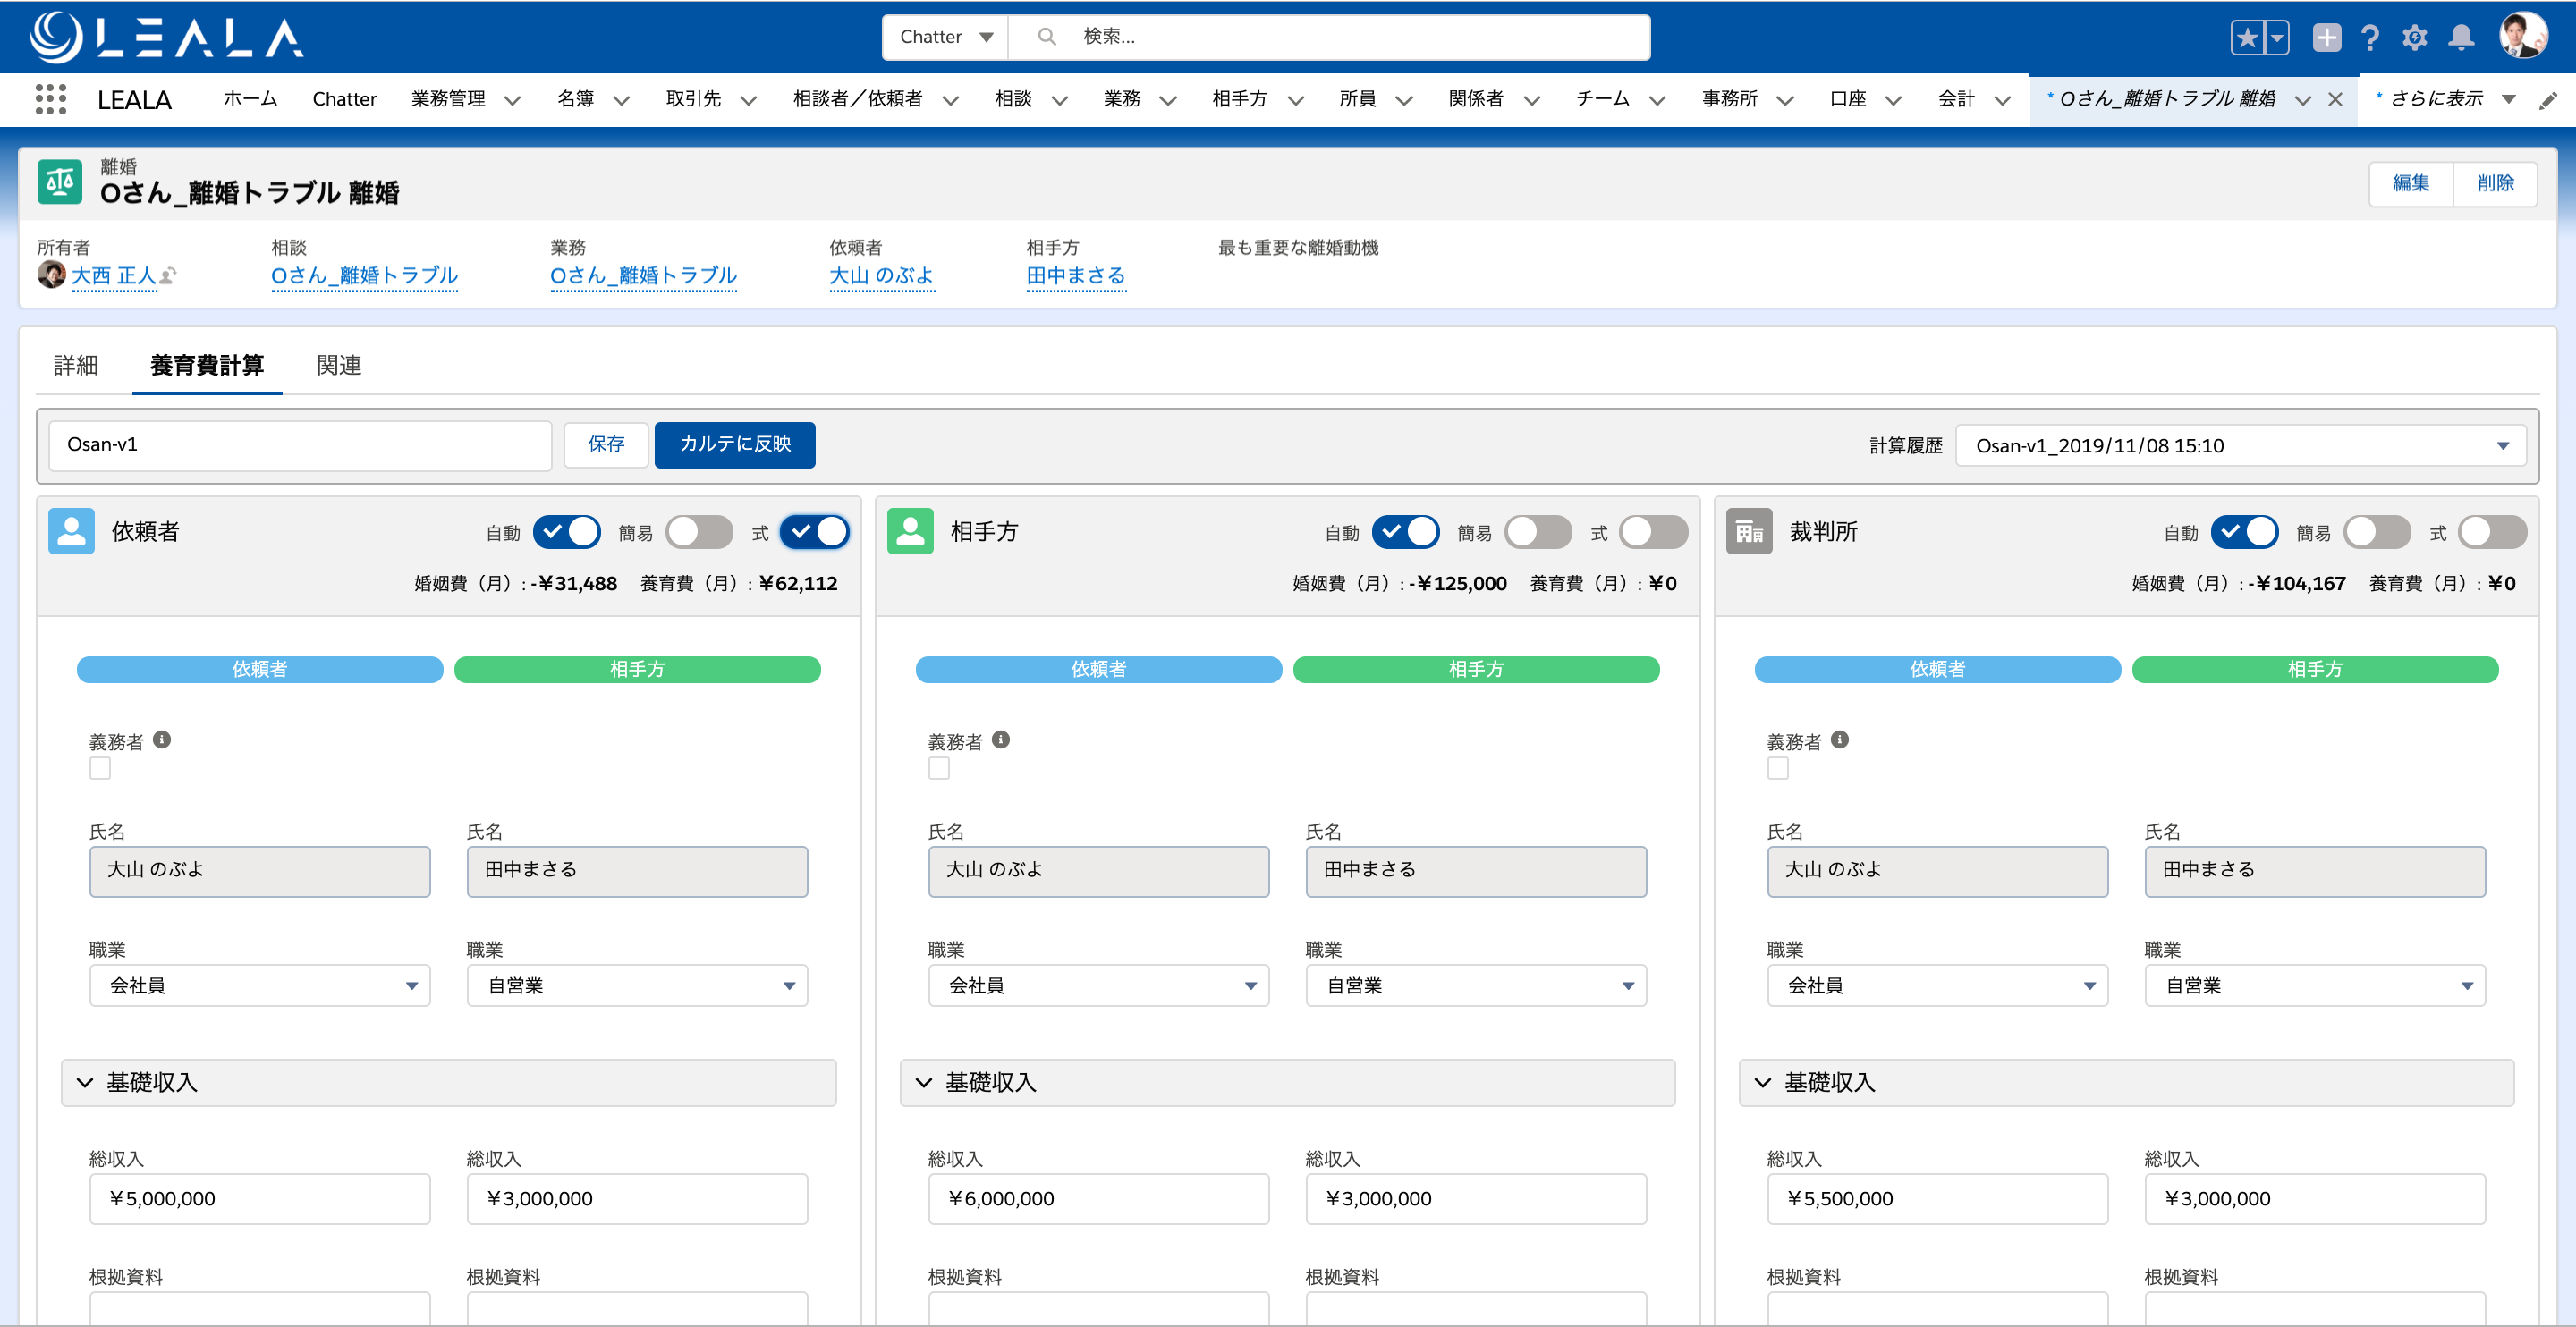Show 義務者 info tooltip in 裁判所 panel
The height and width of the screenshot is (1327, 2576).
click(x=1840, y=740)
